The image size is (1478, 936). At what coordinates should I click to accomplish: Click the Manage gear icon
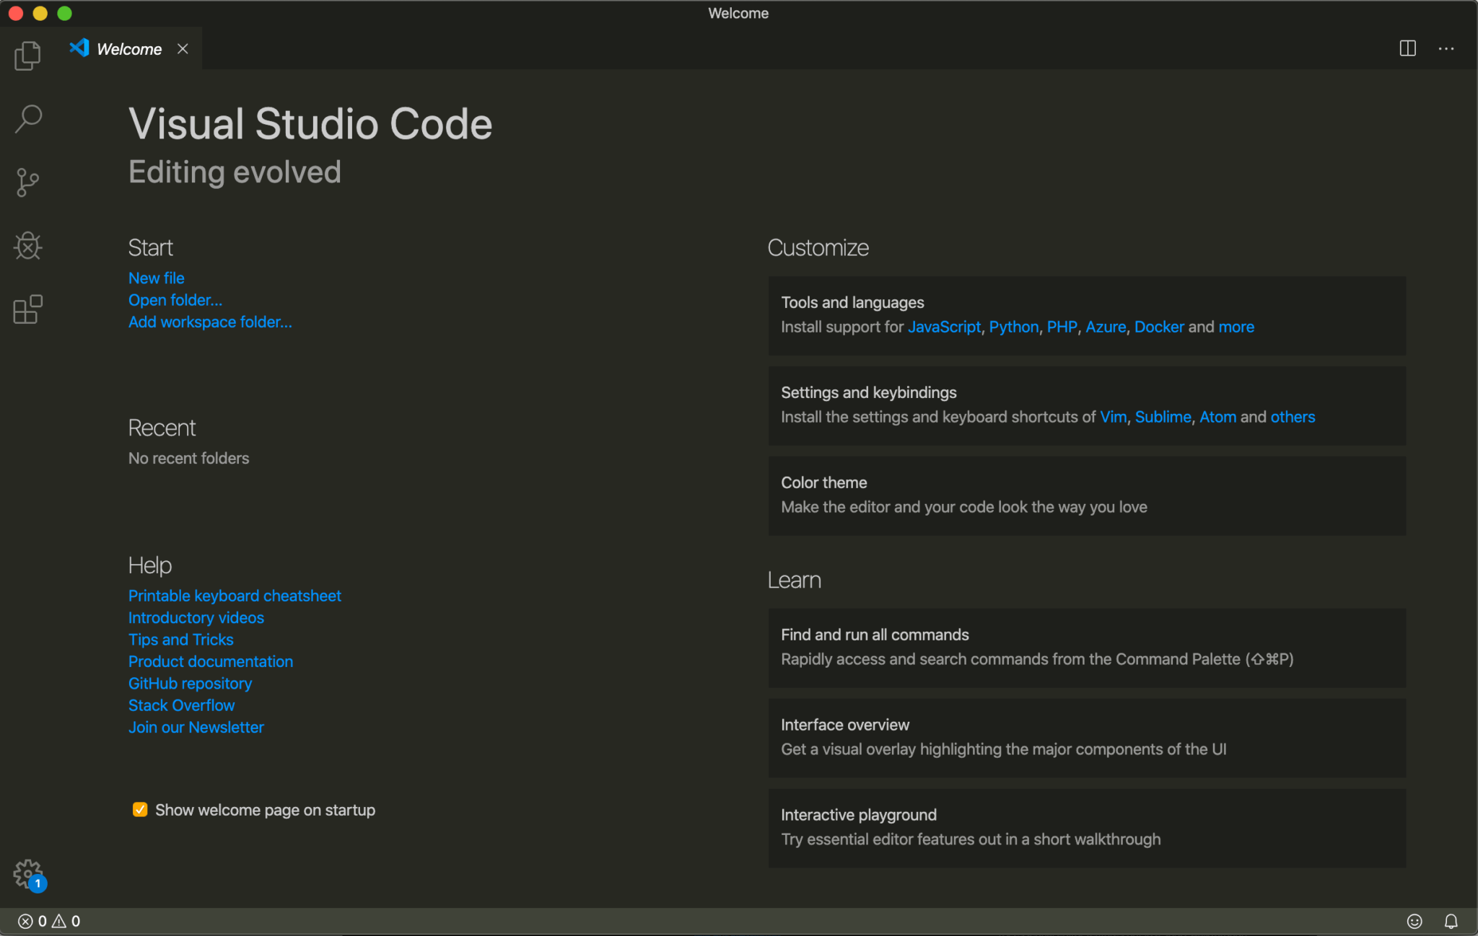point(27,874)
